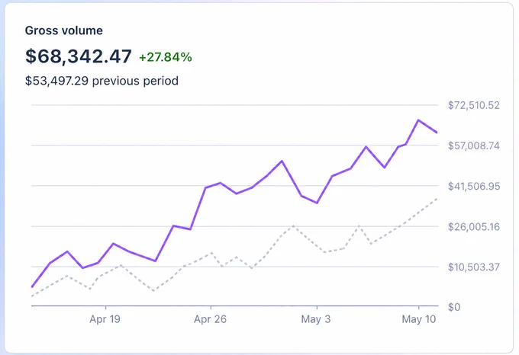Click the $10,503.37 axis label

[x=474, y=267]
